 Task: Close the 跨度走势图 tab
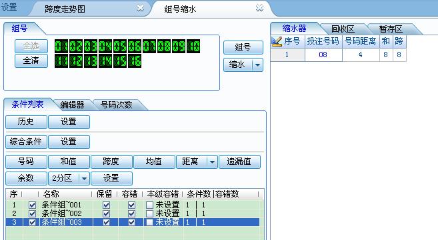click(x=140, y=8)
